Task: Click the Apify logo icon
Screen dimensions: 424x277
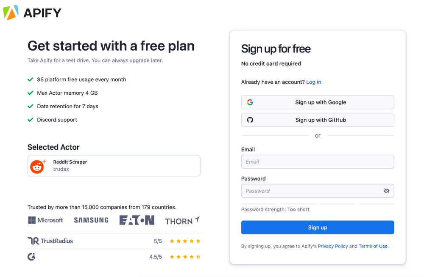Action: click(x=11, y=13)
